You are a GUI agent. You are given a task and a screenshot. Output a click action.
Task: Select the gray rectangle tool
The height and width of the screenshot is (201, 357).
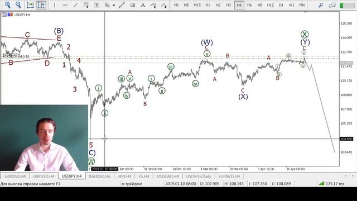pos(132,5)
